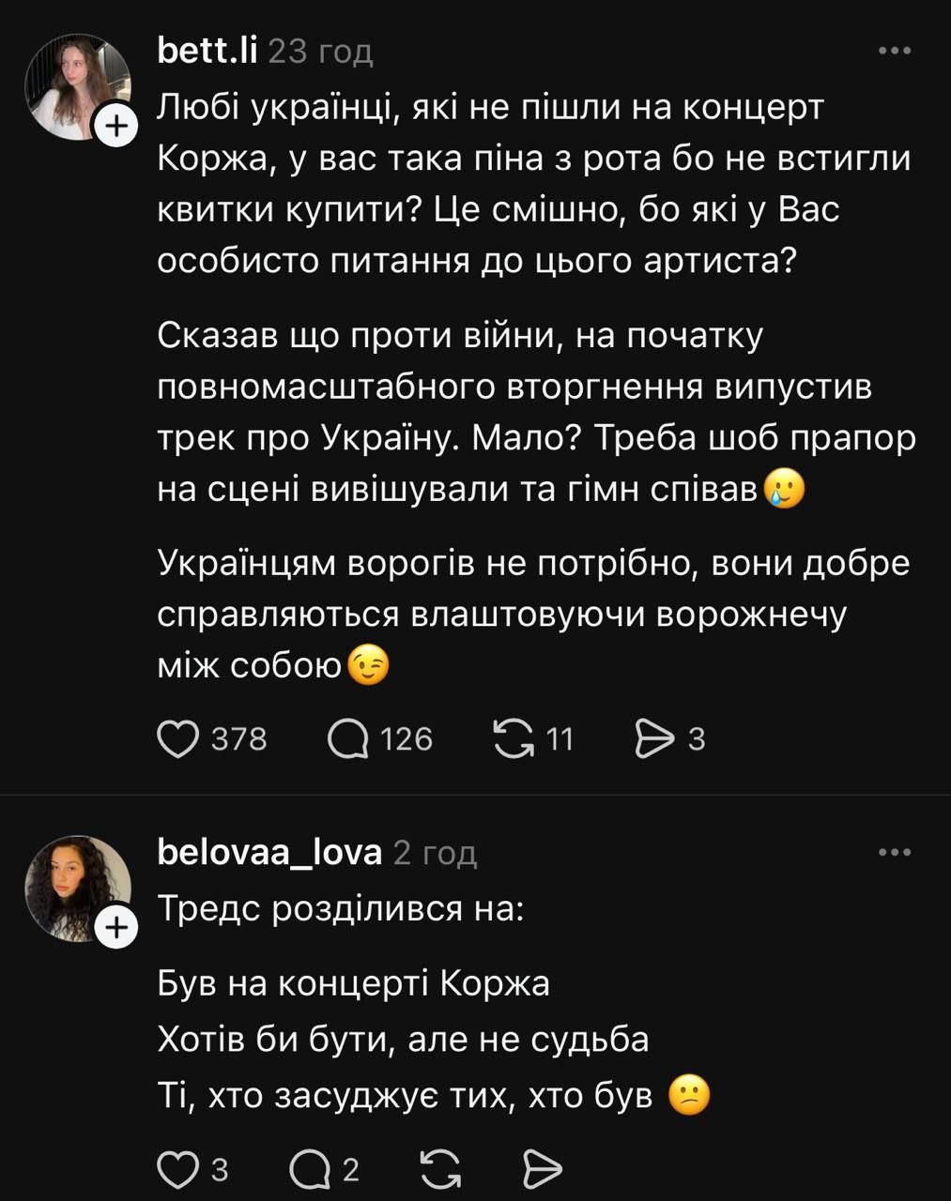The width and height of the screenshot is (951, 1201).
Task: Share the bett.li post via send icon
Action: click(655, 739)
